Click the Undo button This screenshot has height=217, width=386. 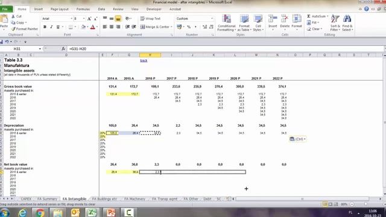7,42
